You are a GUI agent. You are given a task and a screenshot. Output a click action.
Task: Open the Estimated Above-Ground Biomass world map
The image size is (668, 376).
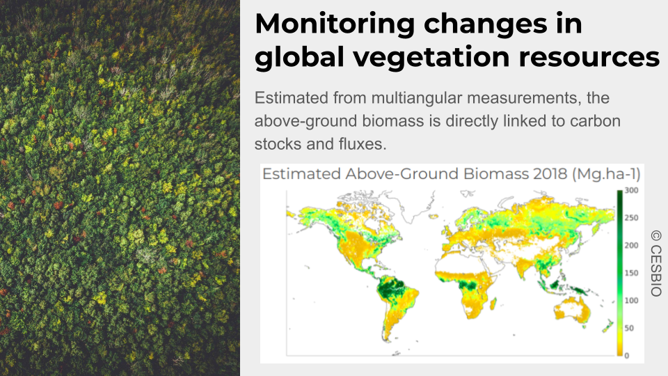pyautogui.click(x=452, y=273)
